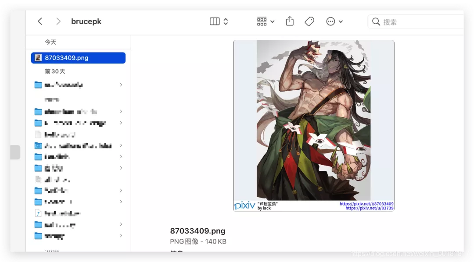This screenshot has width=474, height=262.
Task: Click the 87033409.png title below preview
Action: 197,231
